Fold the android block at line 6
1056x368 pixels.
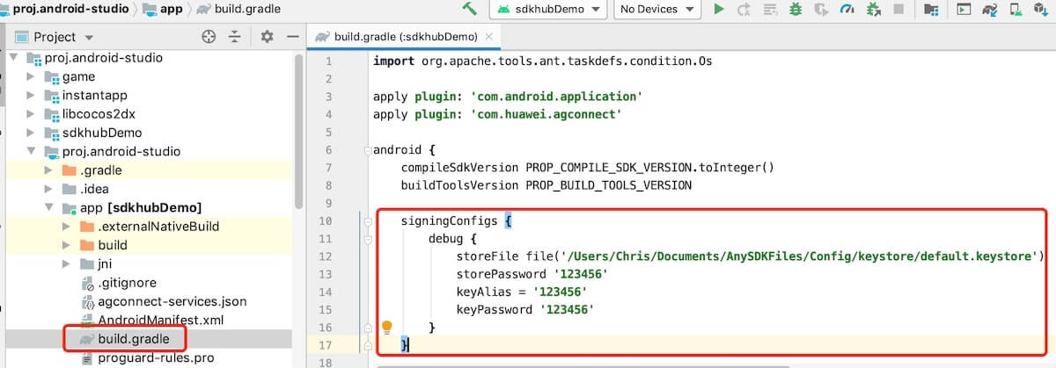pos(368,149)
